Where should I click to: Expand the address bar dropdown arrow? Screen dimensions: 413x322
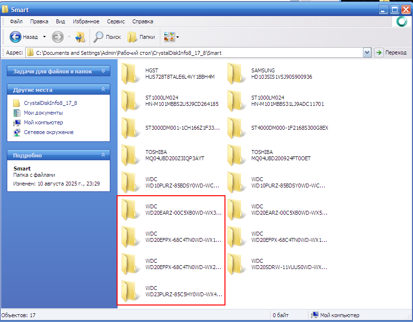coord(367,52)
